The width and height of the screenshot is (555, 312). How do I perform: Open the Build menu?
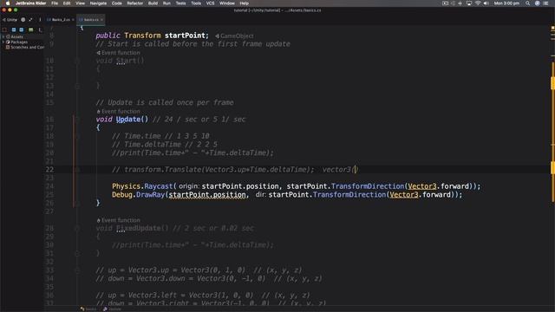pos(153,3)
